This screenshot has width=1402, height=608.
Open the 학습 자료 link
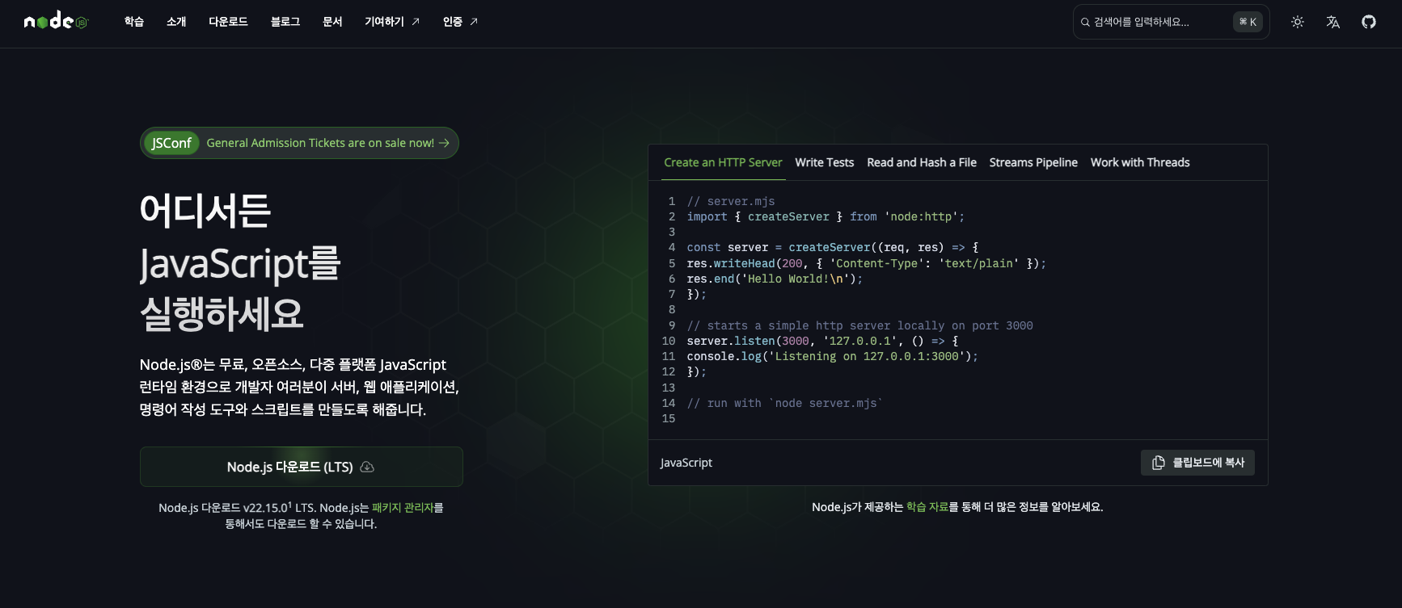click(x=927, y=507)
